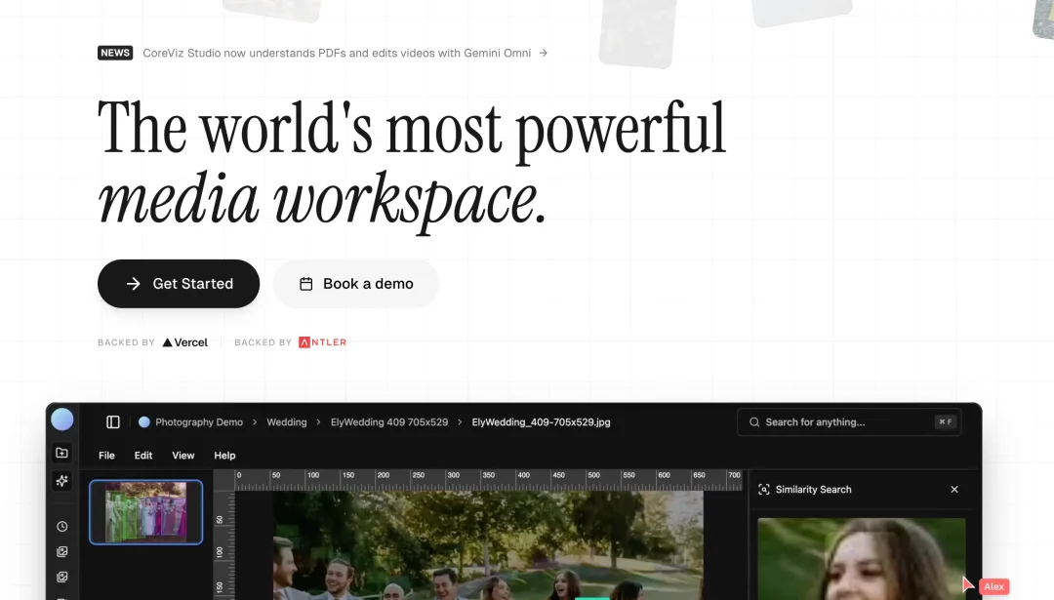Click the woman's face preview in Similarity Search

tap(862, 559)
